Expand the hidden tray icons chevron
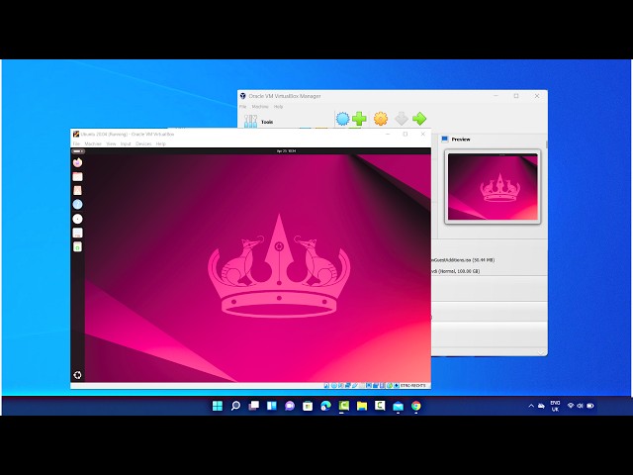This screenshot has height=475, width=633. point(531,406)
